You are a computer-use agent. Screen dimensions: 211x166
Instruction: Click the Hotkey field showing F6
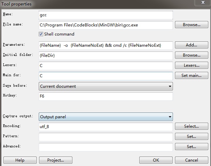(106, 96)
